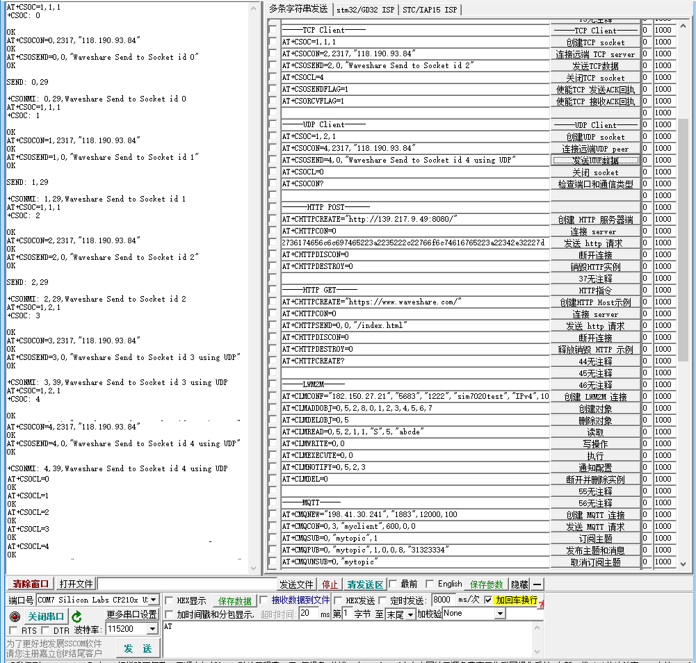Switch to the 多条字符串发送 tab
The image size is (696, 663).
(x=298, y=8)
